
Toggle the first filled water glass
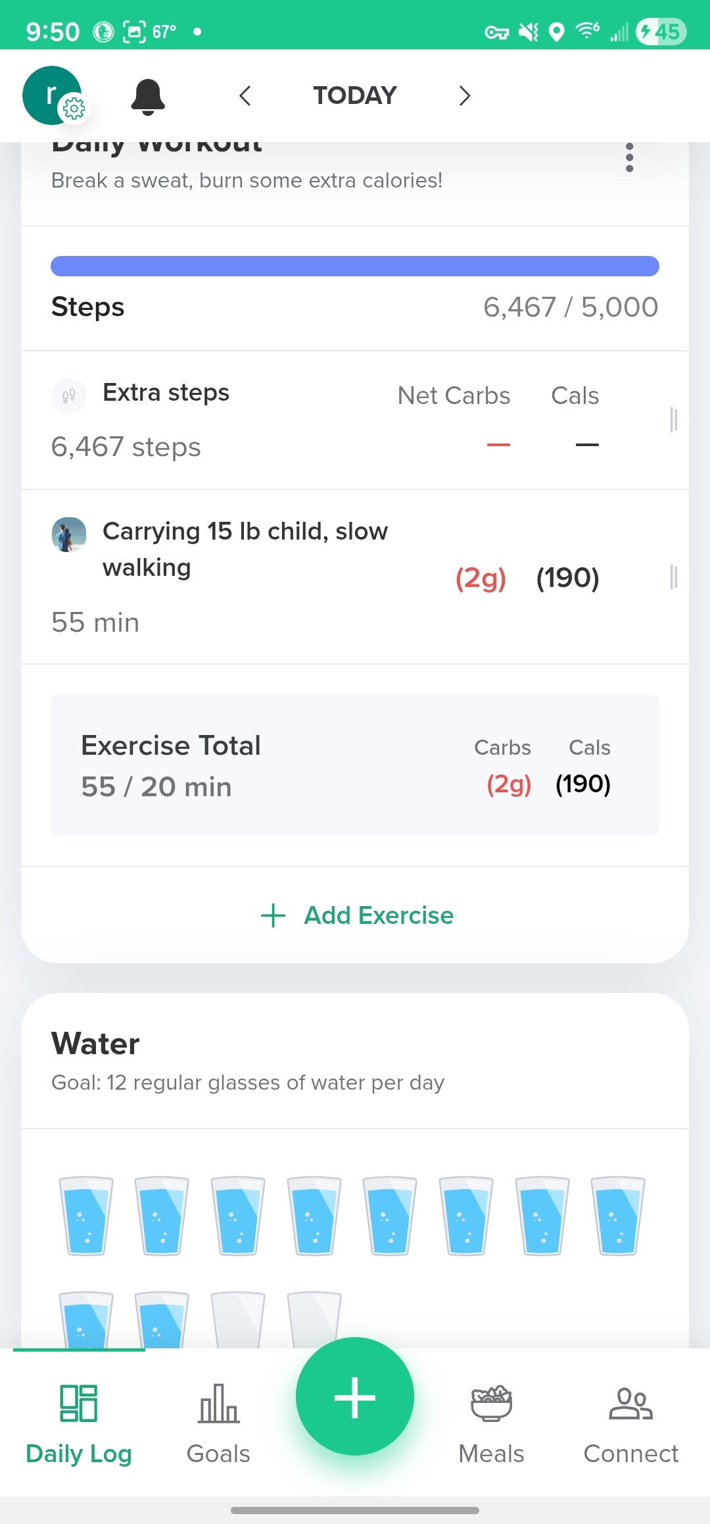pos(86,1216)
